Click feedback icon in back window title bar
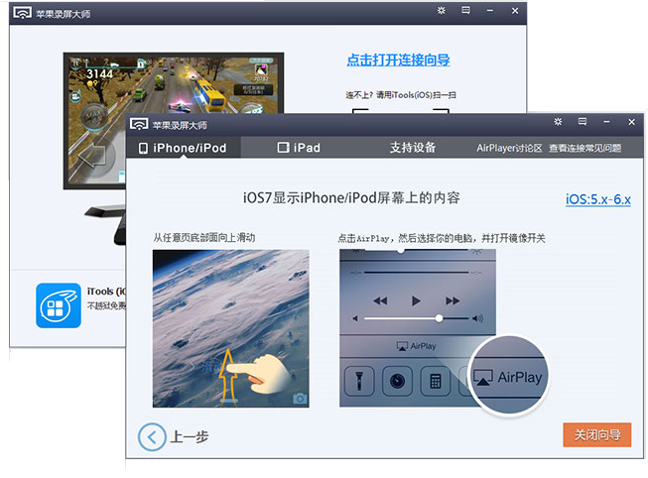The width and height of the screenshot is (648, 478). 465,10
